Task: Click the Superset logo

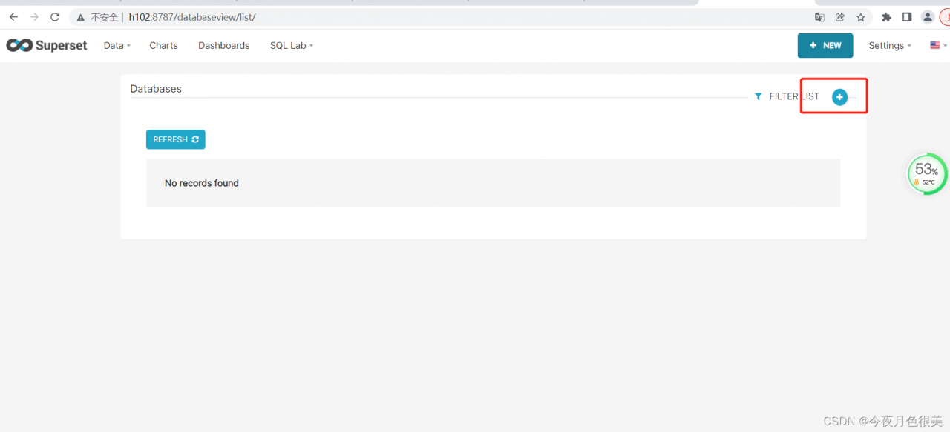Action: click(47, 45)
